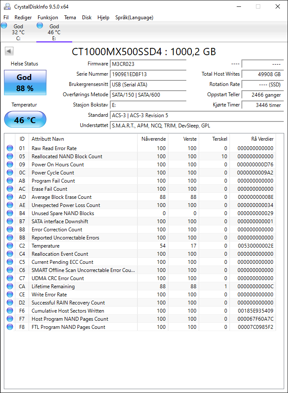Open the Funksjon menu
288x393 pixels.
pos(48,18)
